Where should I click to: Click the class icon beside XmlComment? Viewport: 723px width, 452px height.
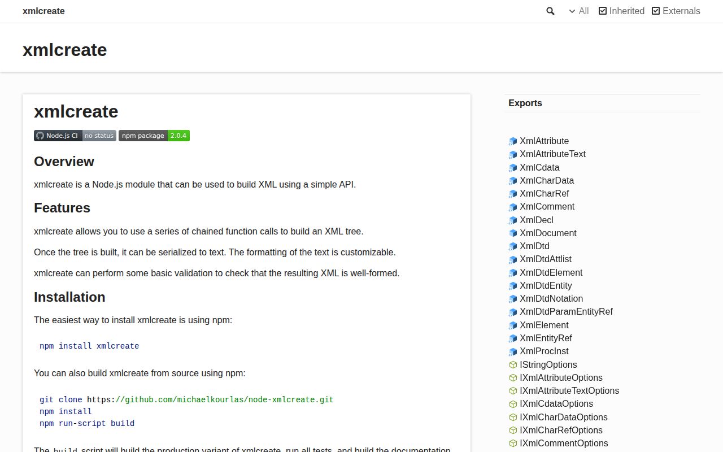coord(513,207)
